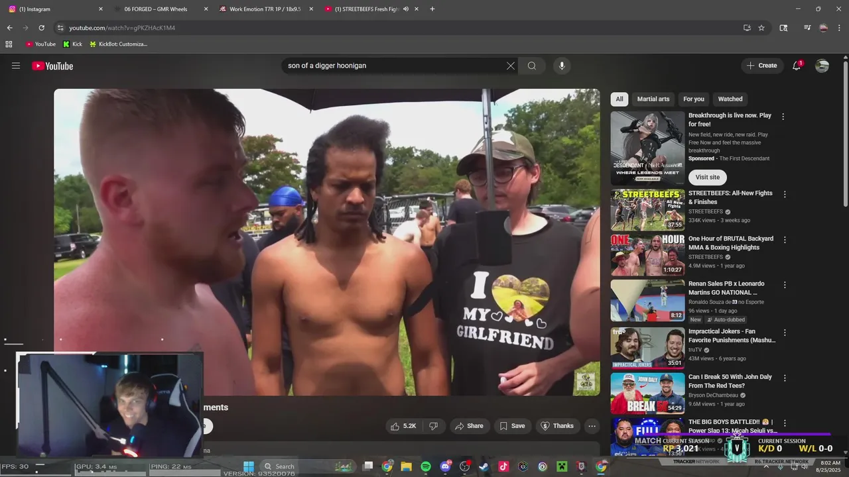Open options for Renan Sales PB video

pyautogui.click(x=785, y=285)
